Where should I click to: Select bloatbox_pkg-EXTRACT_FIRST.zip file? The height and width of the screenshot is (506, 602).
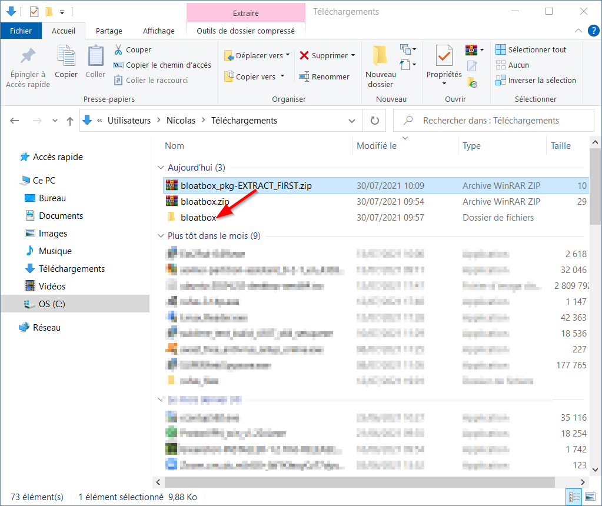(376, 186)
